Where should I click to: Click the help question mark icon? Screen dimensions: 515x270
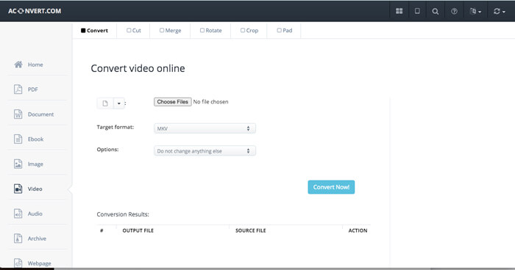(454, 11)
